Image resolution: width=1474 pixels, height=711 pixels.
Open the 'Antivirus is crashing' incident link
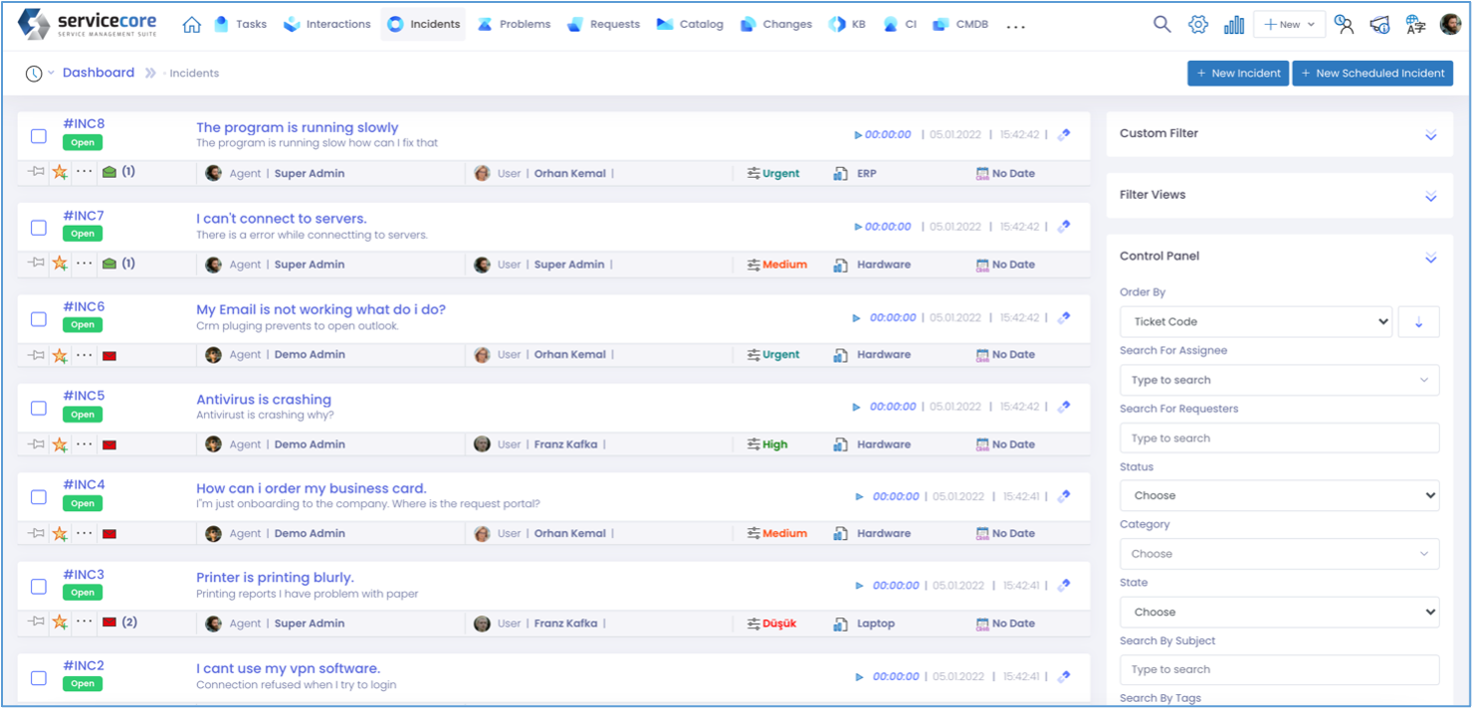click(264, 400)
